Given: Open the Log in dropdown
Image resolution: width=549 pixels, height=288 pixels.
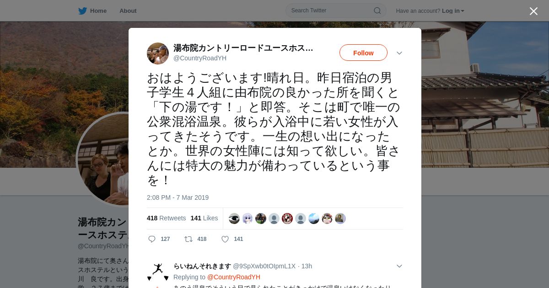Looking at the screenshot, I should (x=453, y=11).
